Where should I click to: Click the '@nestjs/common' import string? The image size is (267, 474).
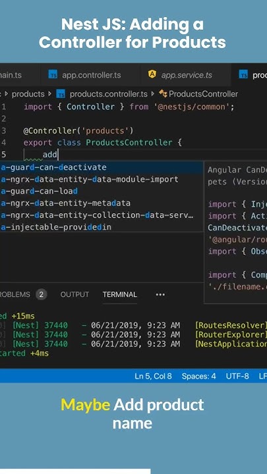[x=194, y=107]
